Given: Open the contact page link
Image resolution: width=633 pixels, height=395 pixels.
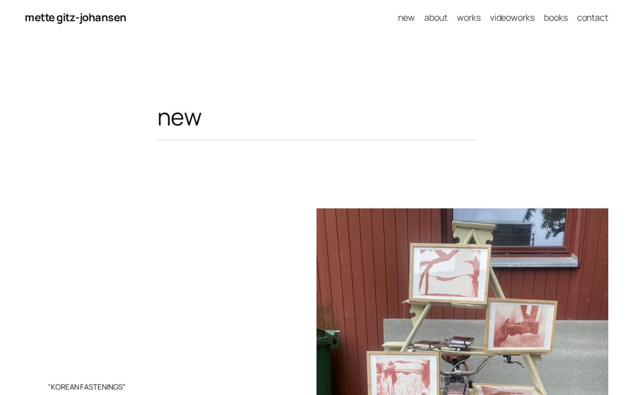Looking at the screenshot, I should 592,17.
